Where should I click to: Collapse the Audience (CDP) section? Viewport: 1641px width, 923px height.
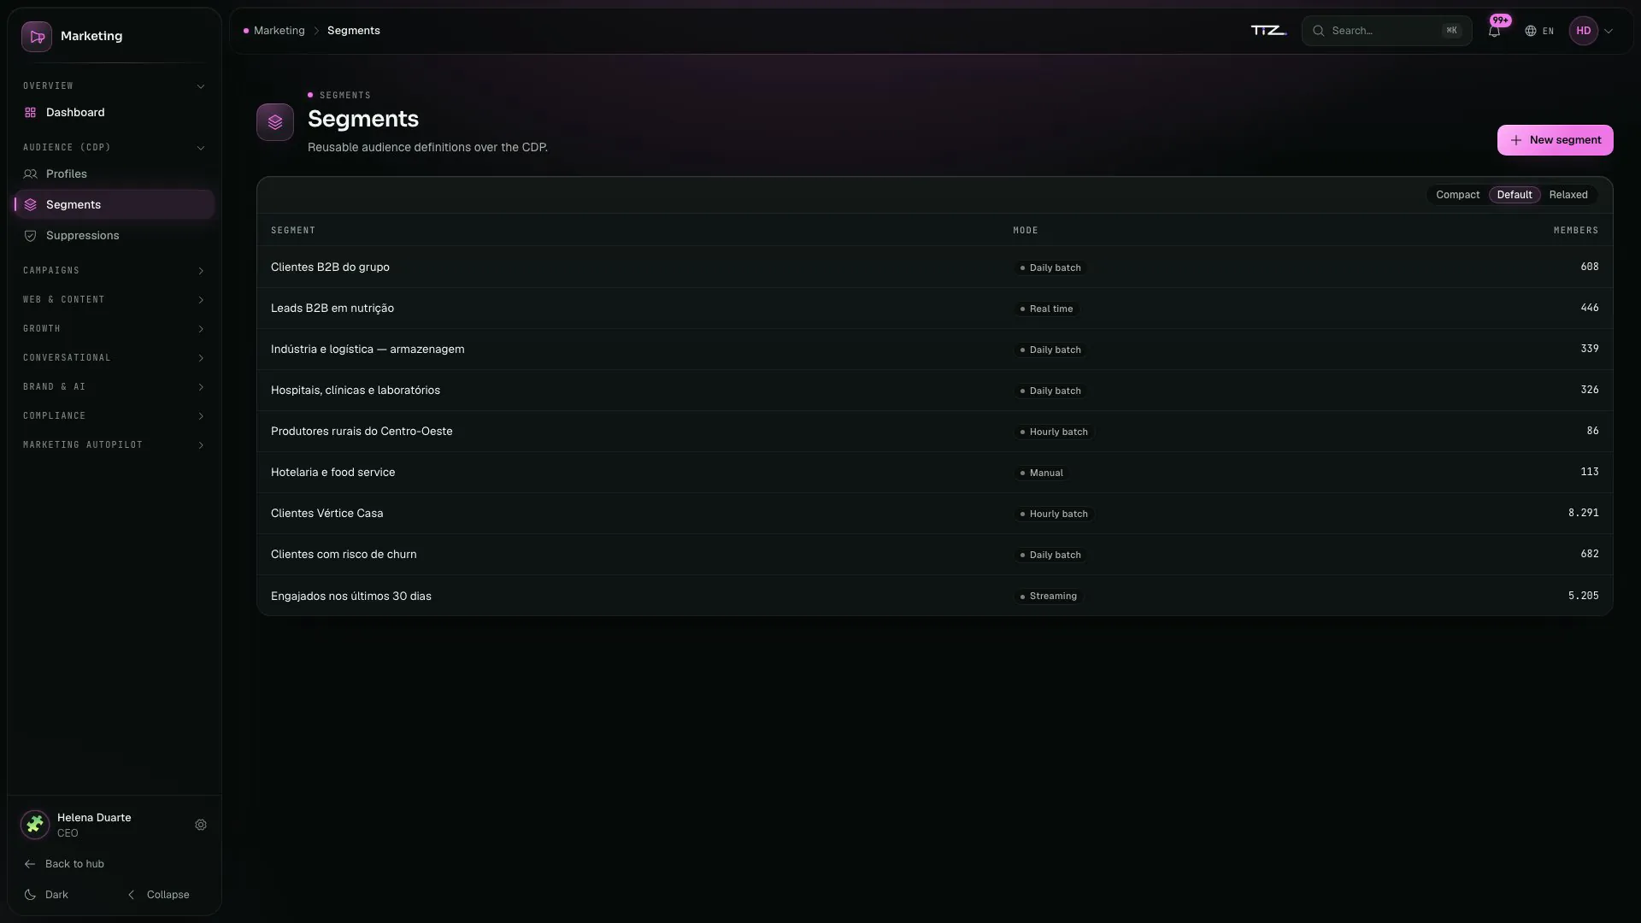[x=115, y=148]
